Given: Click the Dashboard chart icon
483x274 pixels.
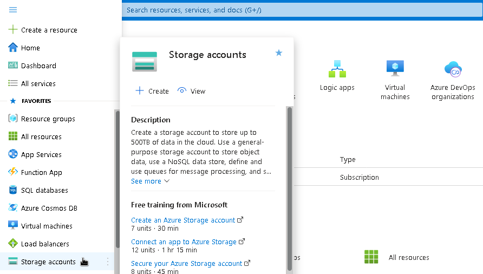Looking at the screenshot, I should 13,65.
